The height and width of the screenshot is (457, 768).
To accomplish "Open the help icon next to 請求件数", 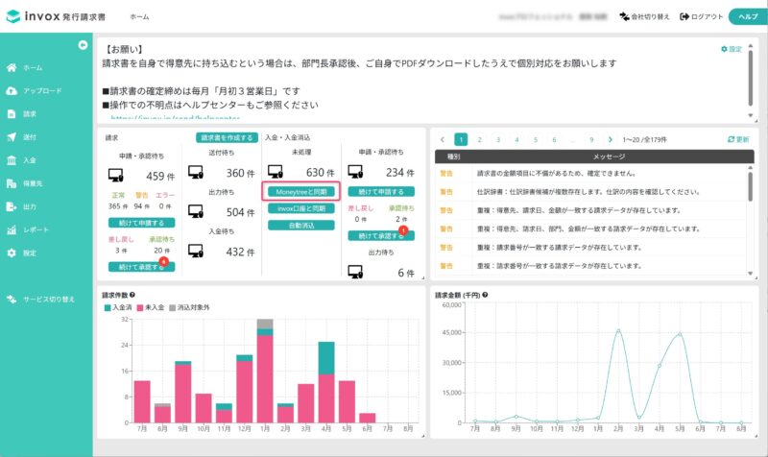I will tap(132, 295).
